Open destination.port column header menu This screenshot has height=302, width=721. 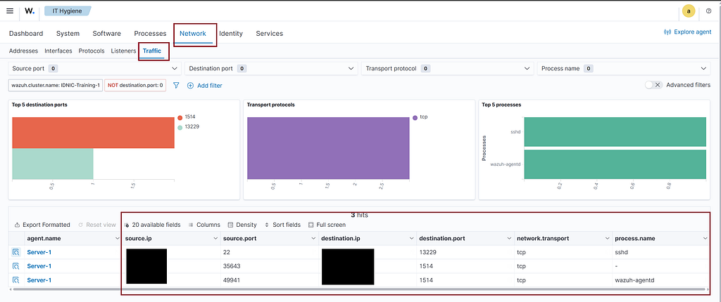pyautogui.click(x=509, y=239)
